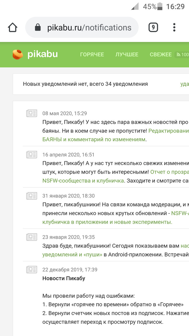This screenshot has width=189, height=336.
Task: Open the уведомлений и «пуши» link
Action: pyautogui.click(x=72, y=254)
